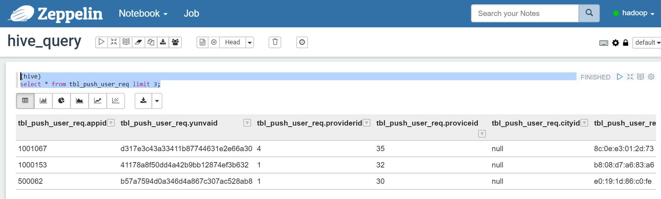This screenshot has width=661, height=199.
Task: Clear all output with eraser icon
Action: pos(139,42)
